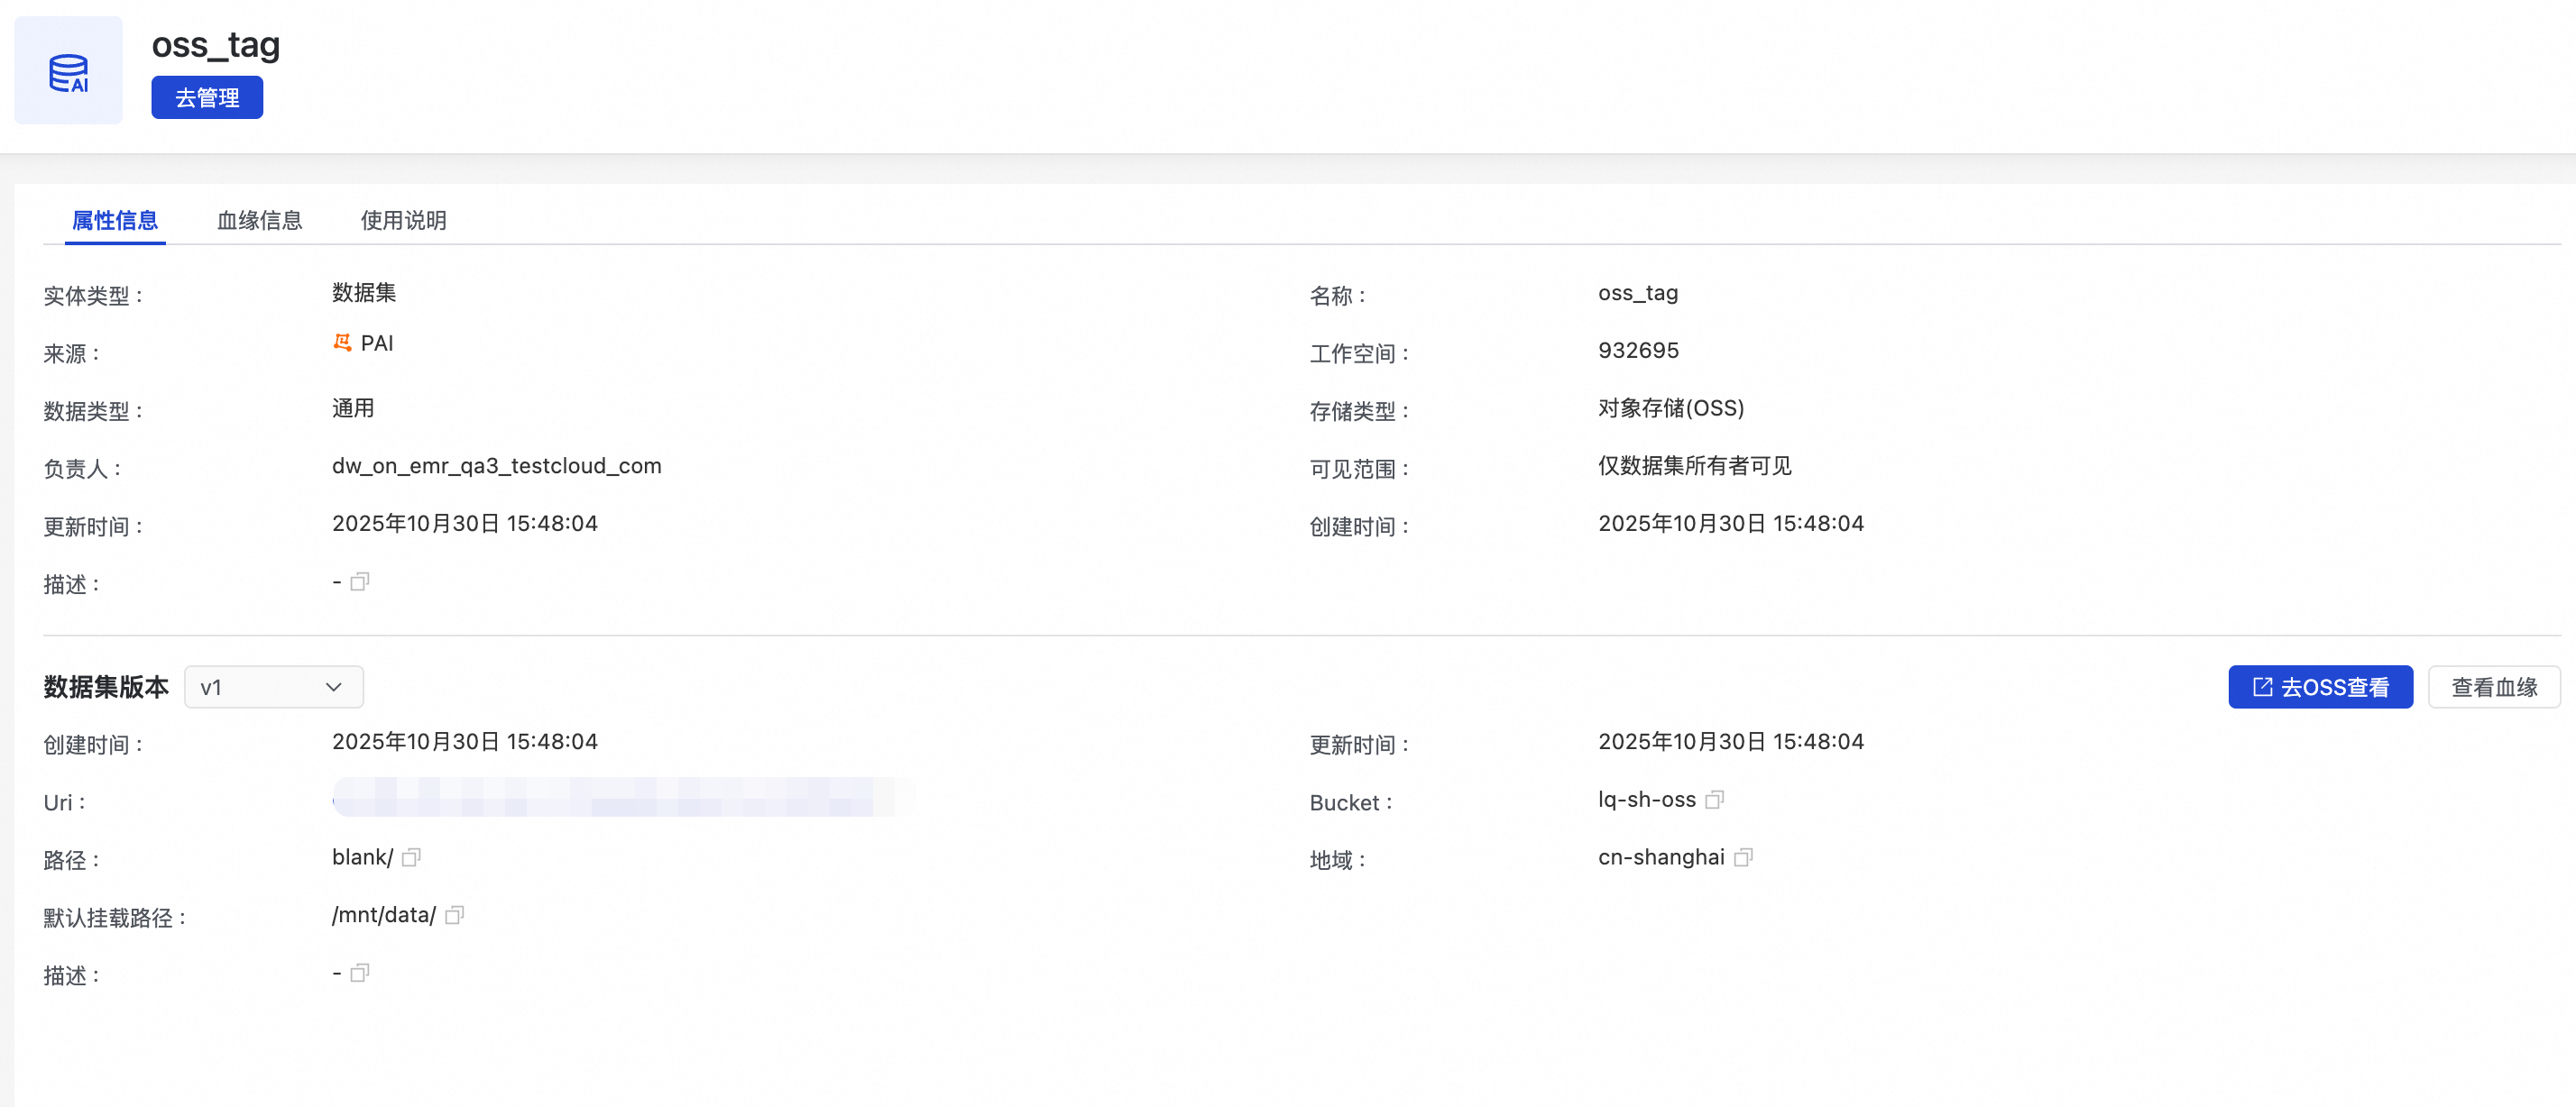Click the chevron arrow in version selector

(x=334, y=688)
